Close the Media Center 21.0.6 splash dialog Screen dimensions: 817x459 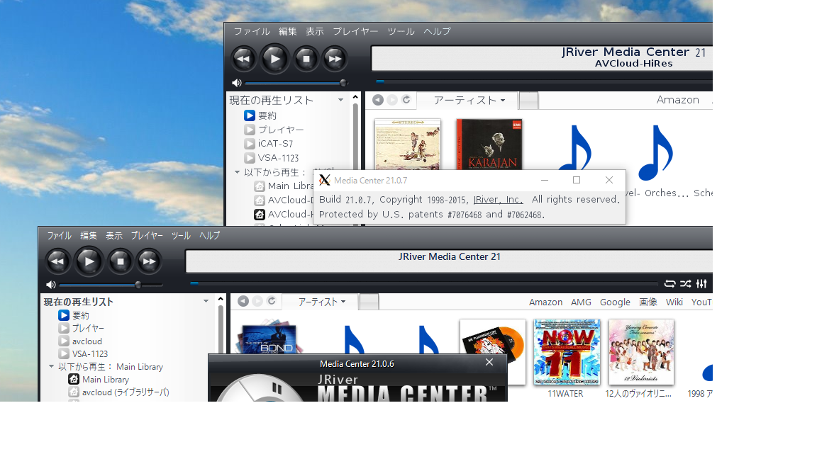click(x=489, y=362)
